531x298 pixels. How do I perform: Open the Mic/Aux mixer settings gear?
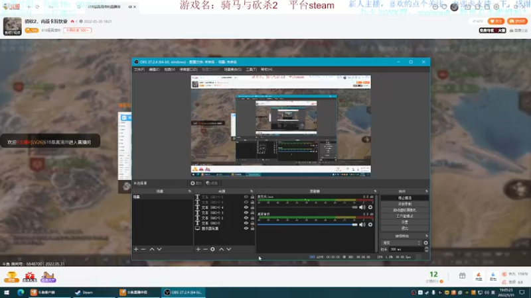tap(370, 207)
